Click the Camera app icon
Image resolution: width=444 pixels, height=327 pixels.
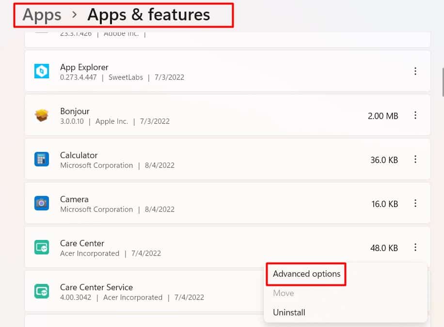pyautogui.click(x=42, y=203)
